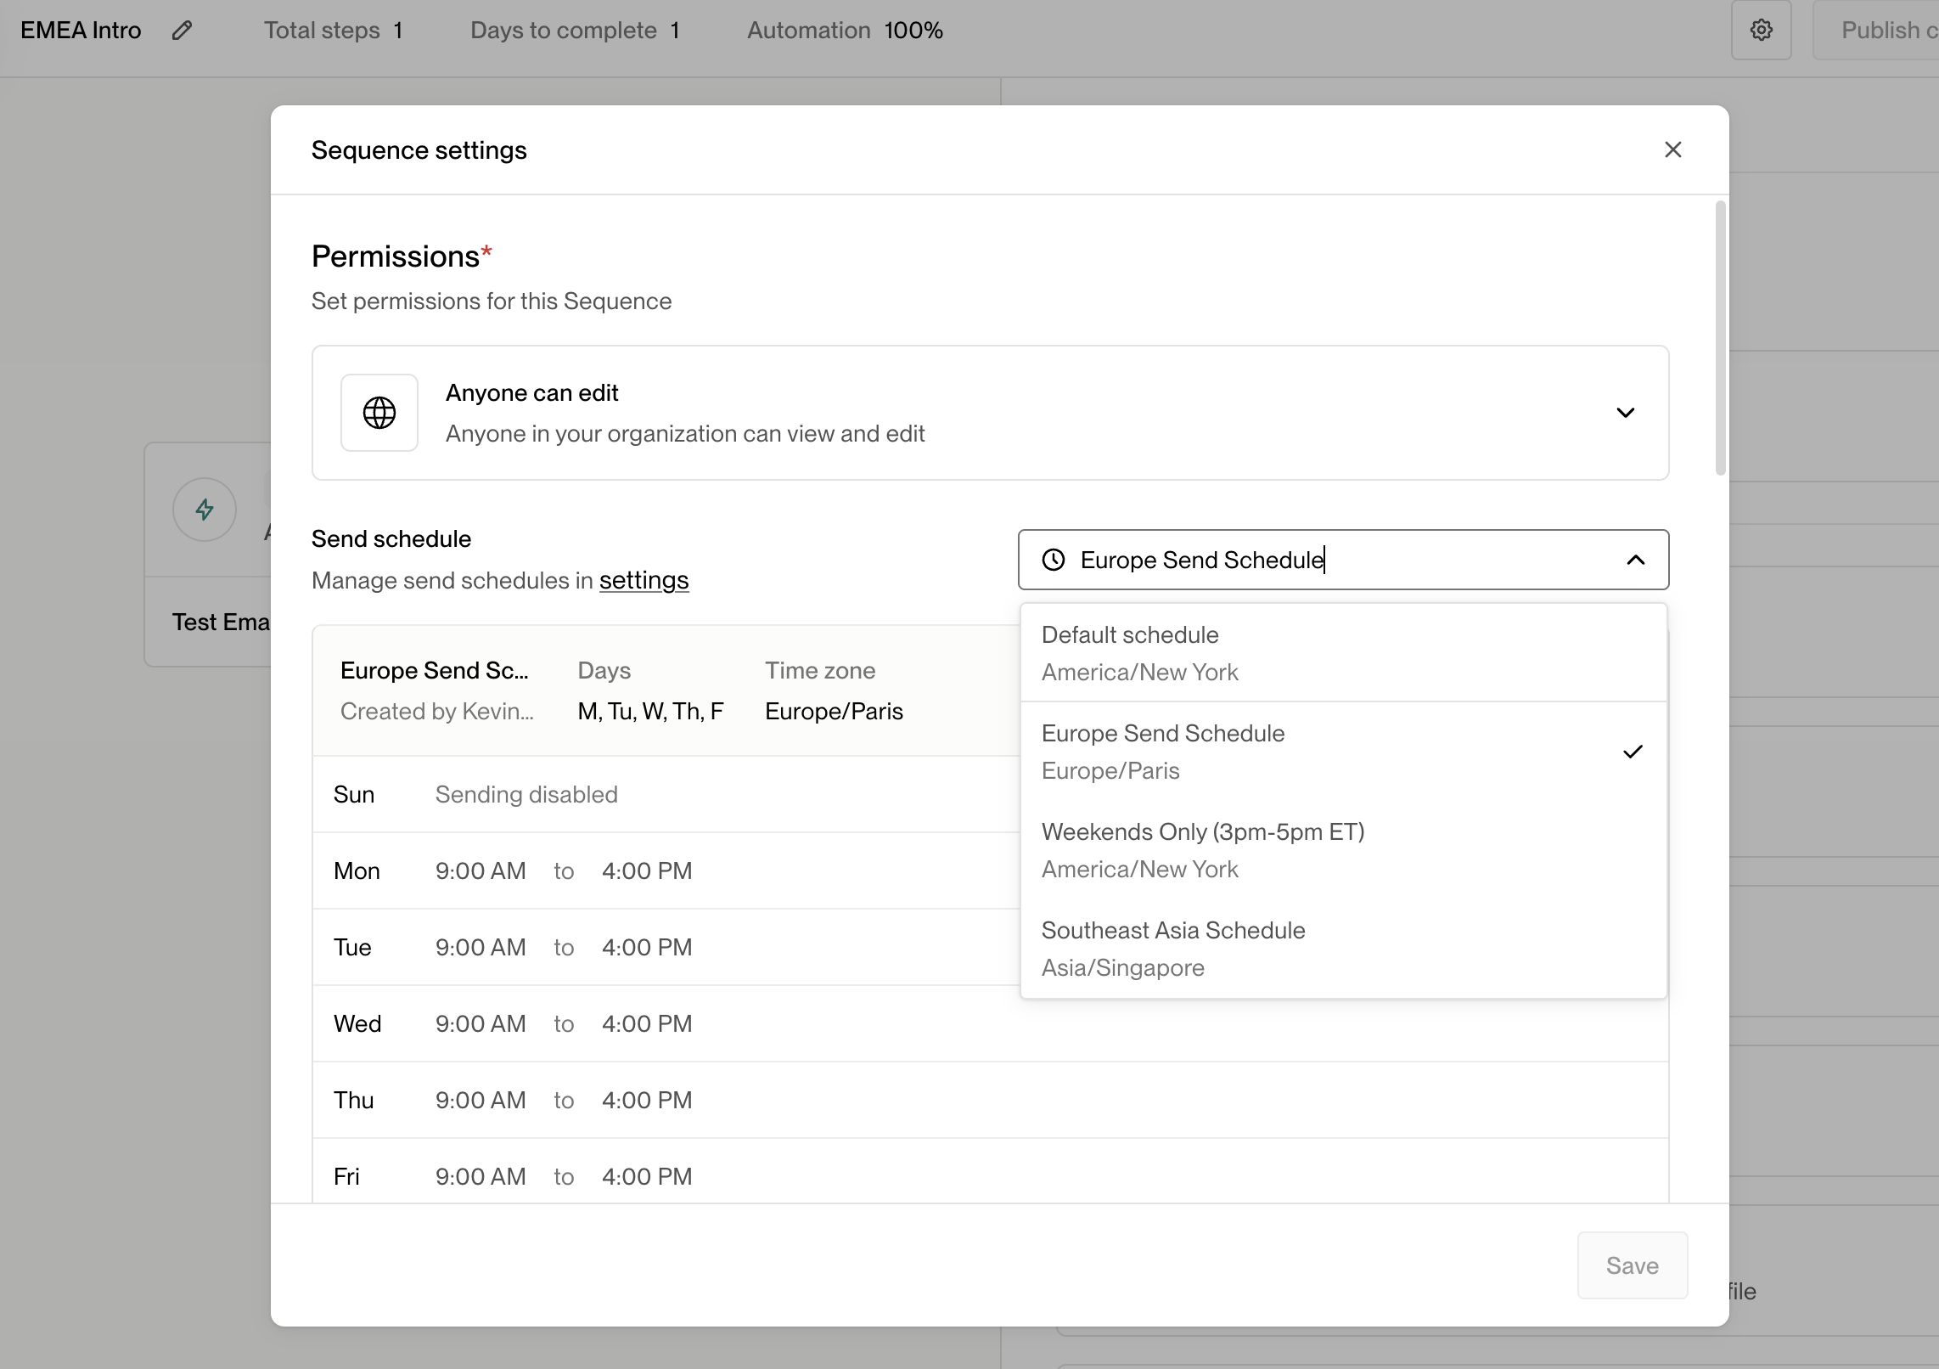Click the Test Email step card
1939x1369 pixels.
coord(221,622)
